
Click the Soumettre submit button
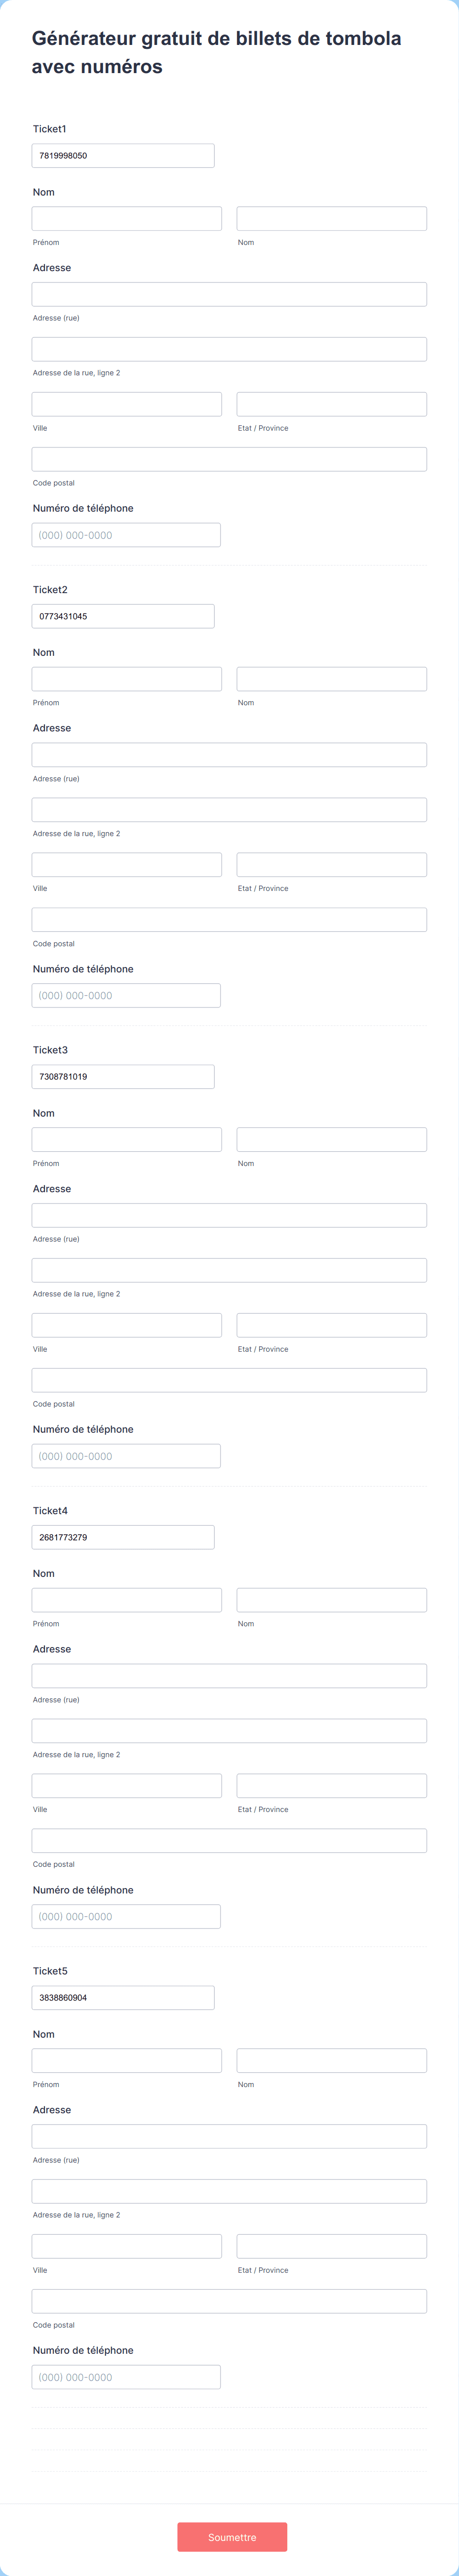tap(232, 2536)
